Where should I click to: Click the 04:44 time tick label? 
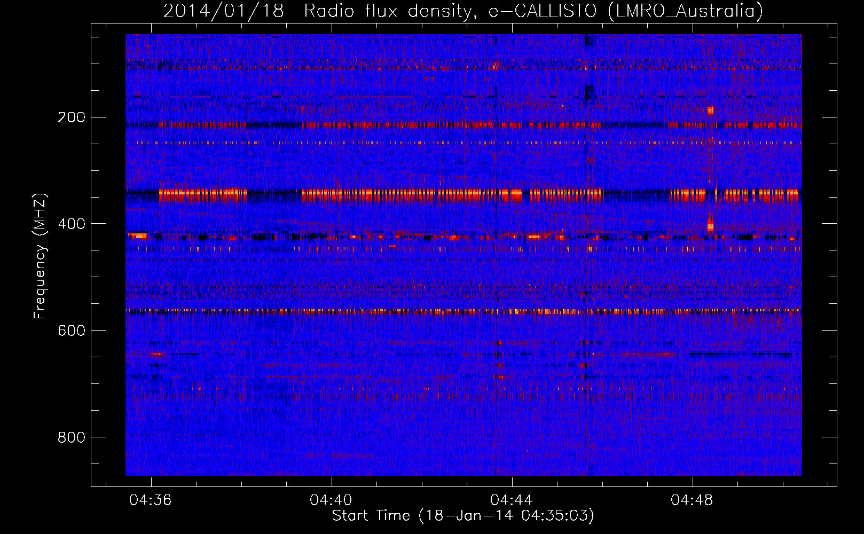point(512,500)
